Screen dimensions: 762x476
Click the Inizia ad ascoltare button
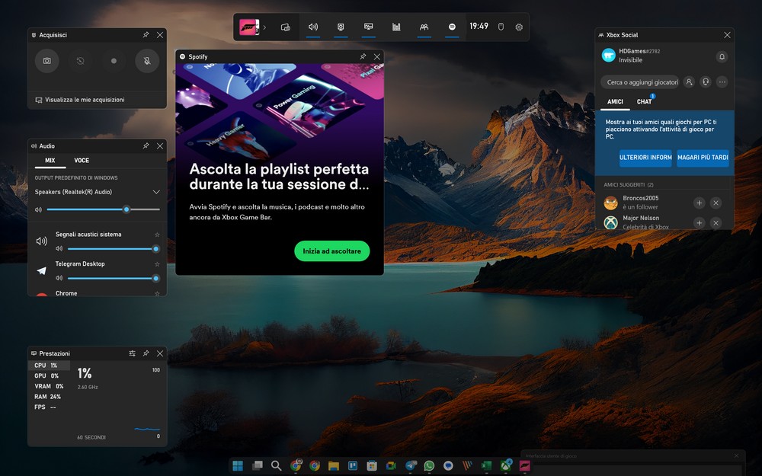pos(331,251)
